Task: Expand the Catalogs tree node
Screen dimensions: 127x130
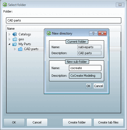Action: 9,34
